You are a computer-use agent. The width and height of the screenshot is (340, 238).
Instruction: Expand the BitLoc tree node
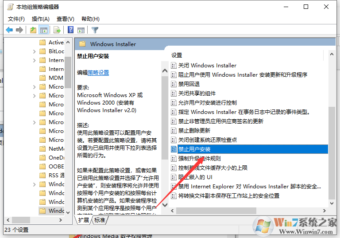coord(34,51)
